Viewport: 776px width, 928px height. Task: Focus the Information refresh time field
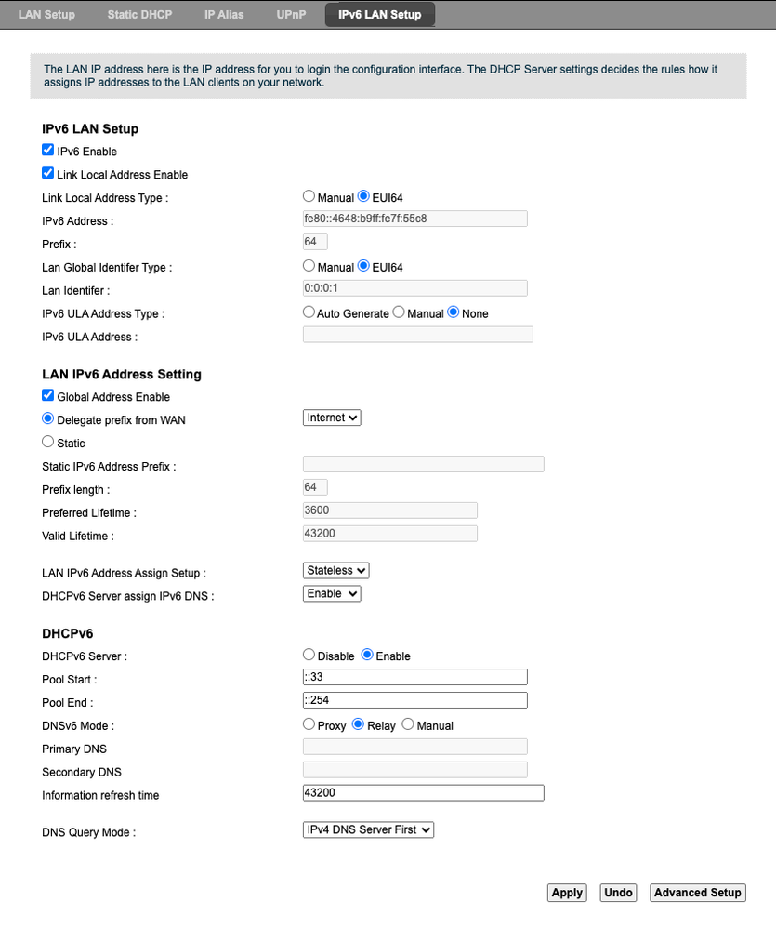pos(423,793)
